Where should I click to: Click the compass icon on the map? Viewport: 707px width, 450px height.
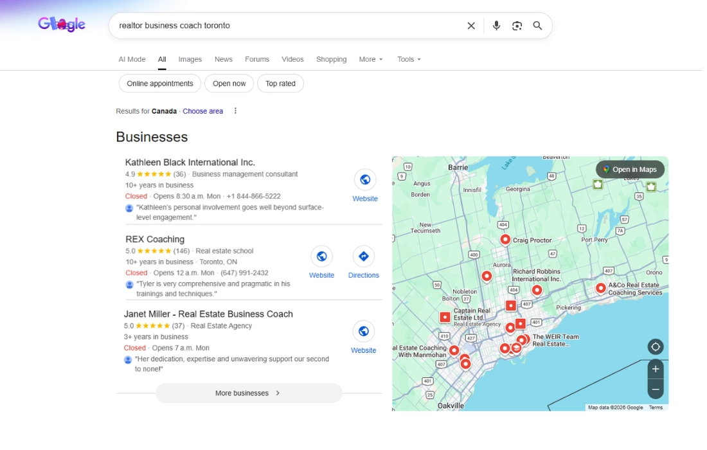655,346
